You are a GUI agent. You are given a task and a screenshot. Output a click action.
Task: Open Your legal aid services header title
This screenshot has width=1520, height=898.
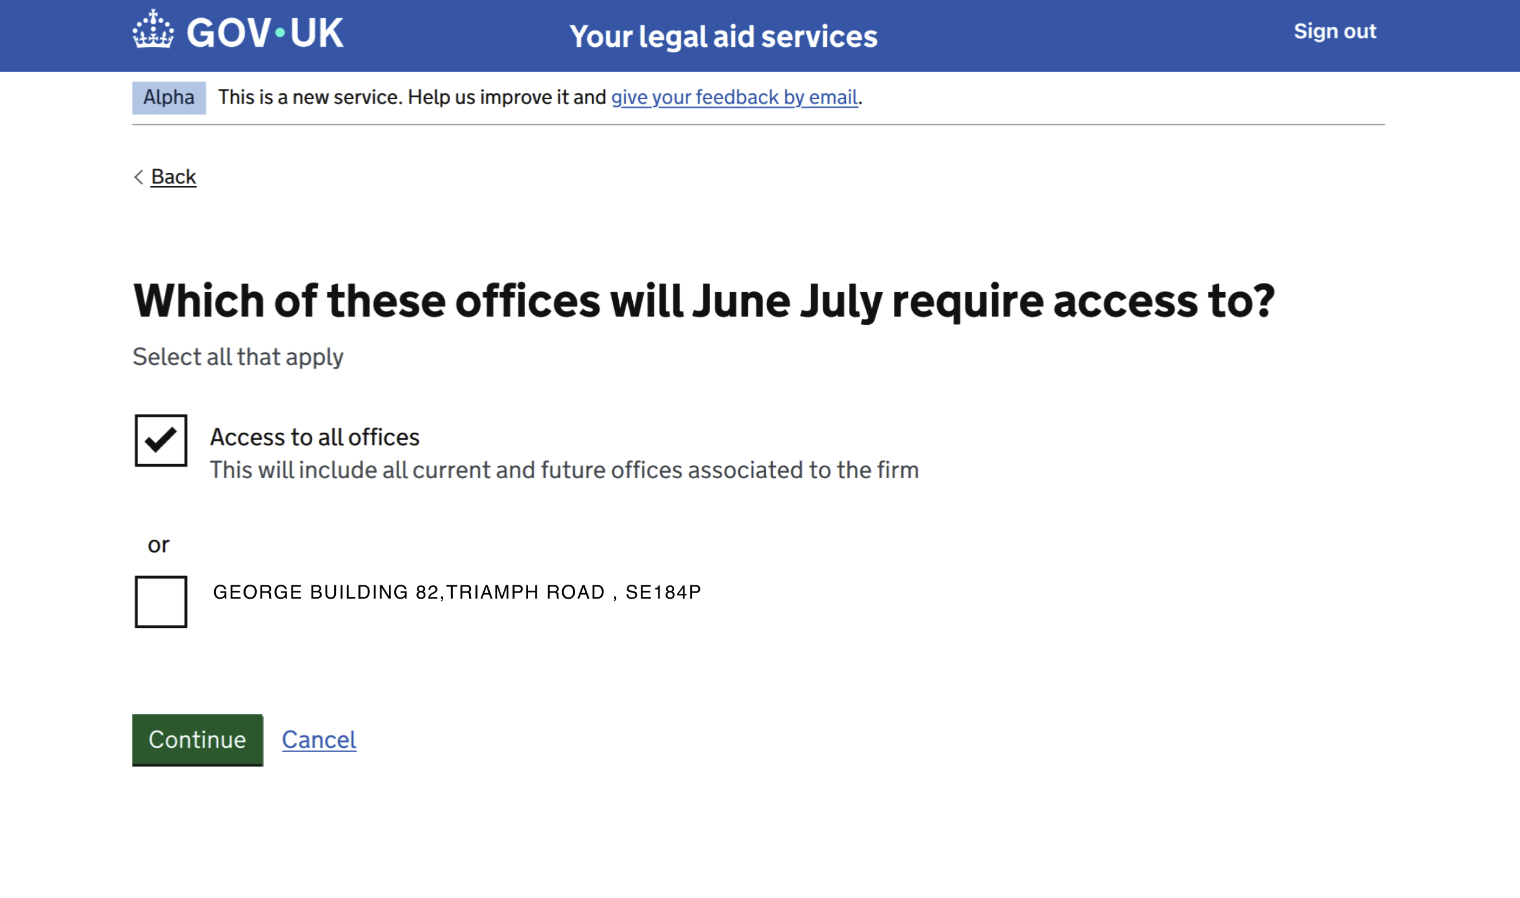coord(723,37)
